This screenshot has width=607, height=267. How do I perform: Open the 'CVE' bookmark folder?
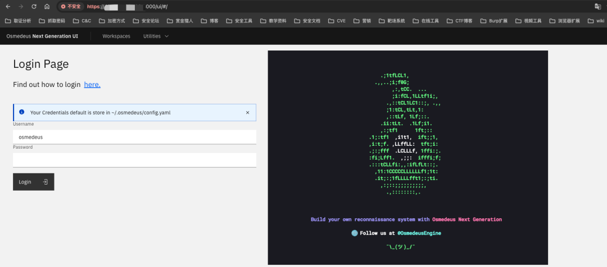pyautogui.click(x=337, y=21)
